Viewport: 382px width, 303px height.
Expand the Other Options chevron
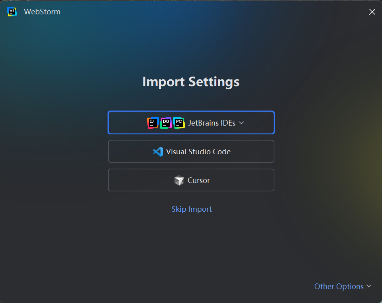tap(369, 286)
